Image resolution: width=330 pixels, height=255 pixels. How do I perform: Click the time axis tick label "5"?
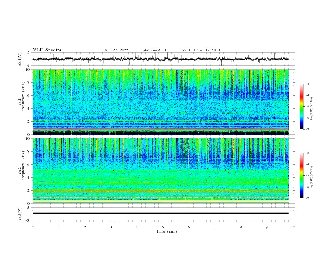[163, 227]
